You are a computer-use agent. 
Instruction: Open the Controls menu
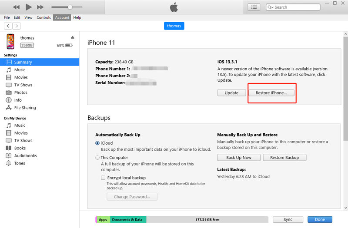click(43, 17)
